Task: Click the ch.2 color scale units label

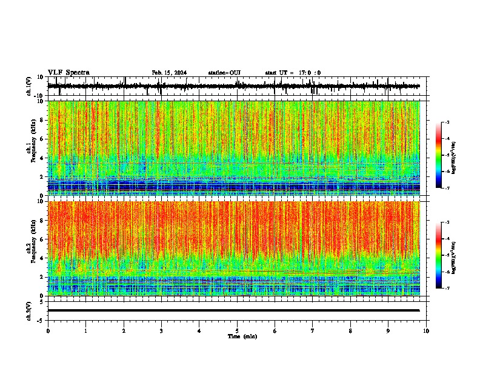Action: [x=454, y=258]
